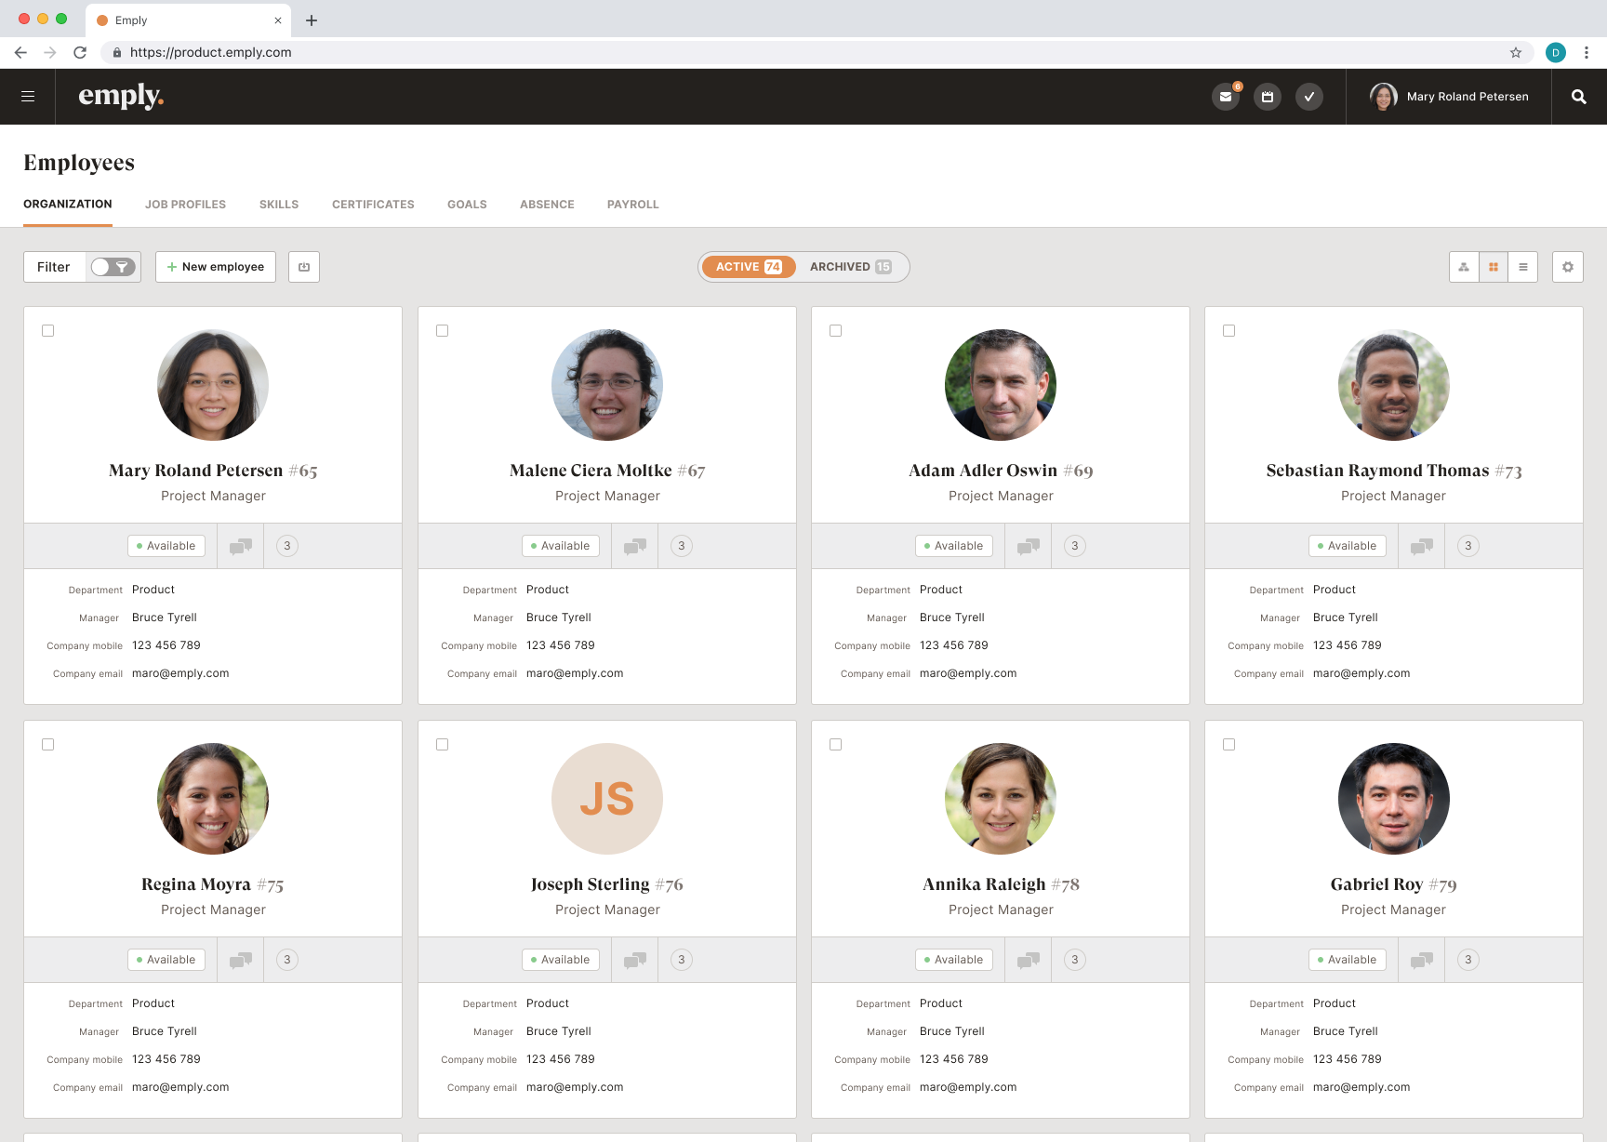Open the messages inbox with 6 notifications
The height and width of the screenshot is (1142, 1607).
pos(1226,96)
